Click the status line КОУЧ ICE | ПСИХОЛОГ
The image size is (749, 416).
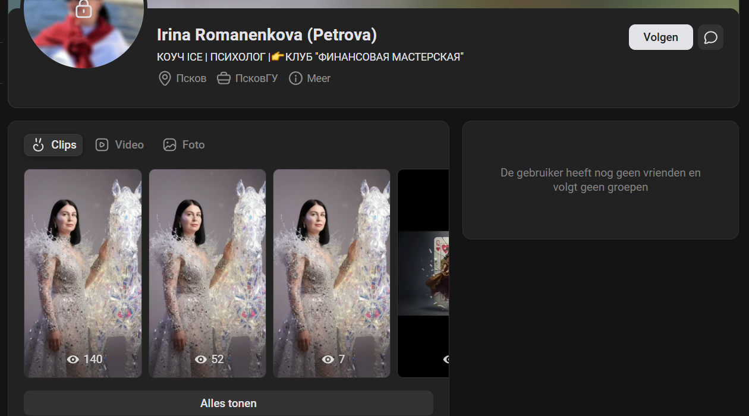(x=310, y=57)
